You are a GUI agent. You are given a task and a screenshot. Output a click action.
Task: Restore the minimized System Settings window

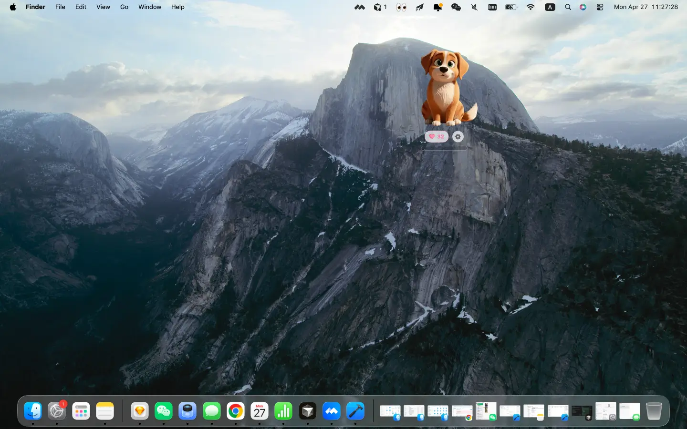click(606, 411)
